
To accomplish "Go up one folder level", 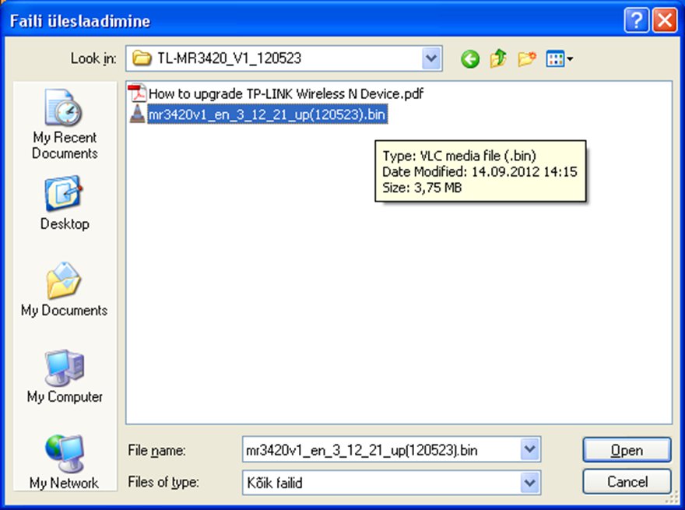I will click(498, 59).
